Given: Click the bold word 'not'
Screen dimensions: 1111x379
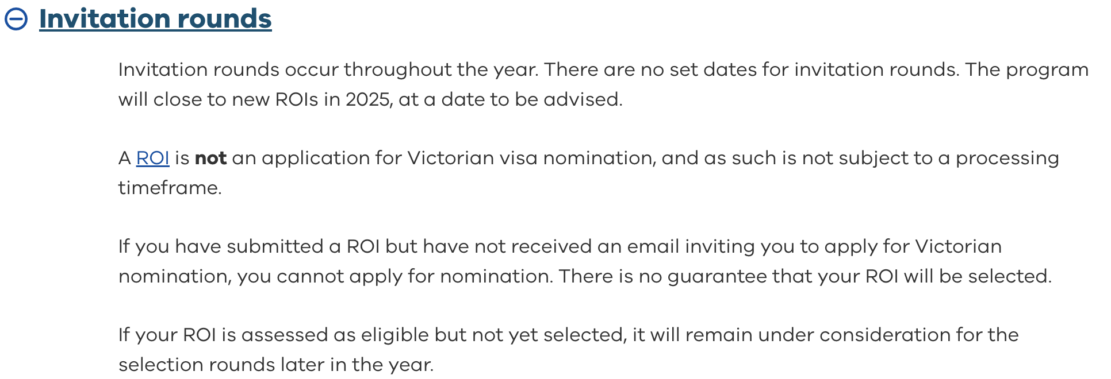Looking at the screenshot, I should (210, 158).
